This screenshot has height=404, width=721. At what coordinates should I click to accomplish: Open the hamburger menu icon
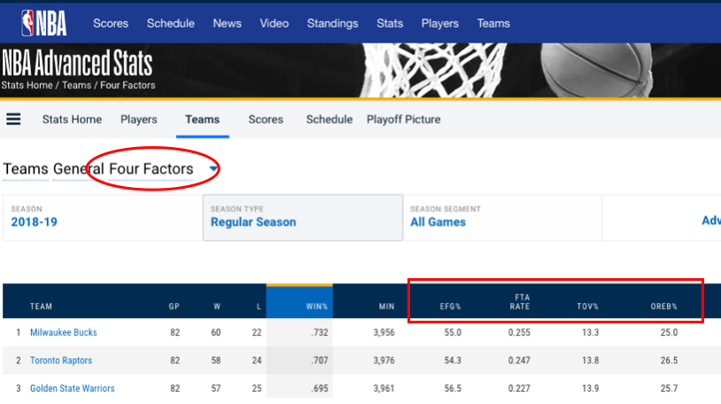(x=13, y=120)
